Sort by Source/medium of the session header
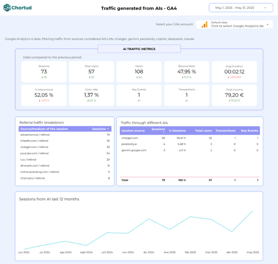The width and height of the screenshot is (278, 264). 44,129
